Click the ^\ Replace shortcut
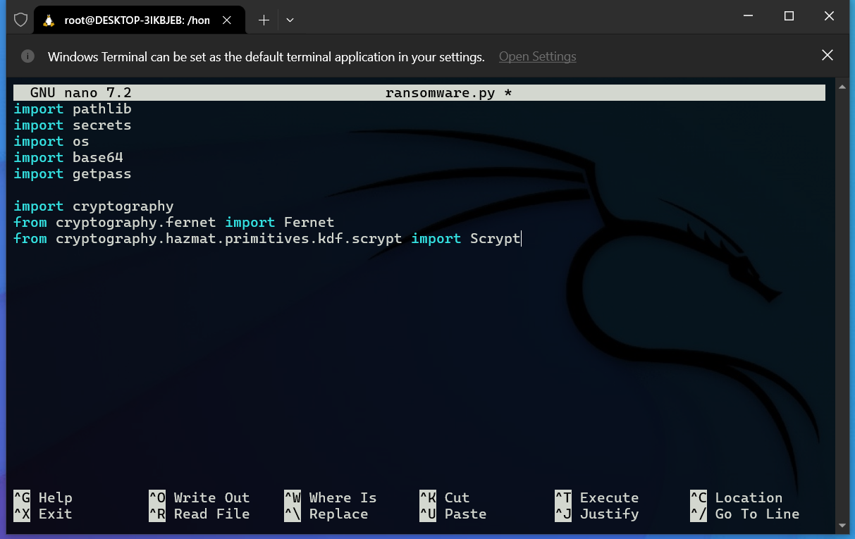 click(x=326, y=514)
